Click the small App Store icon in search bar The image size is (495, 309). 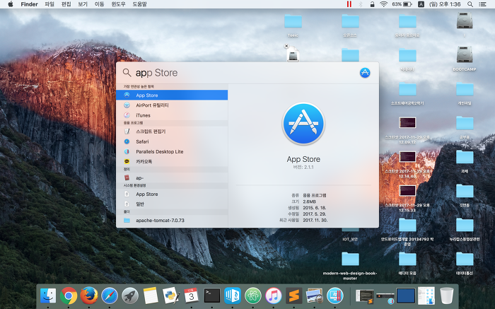coord(365,73)
